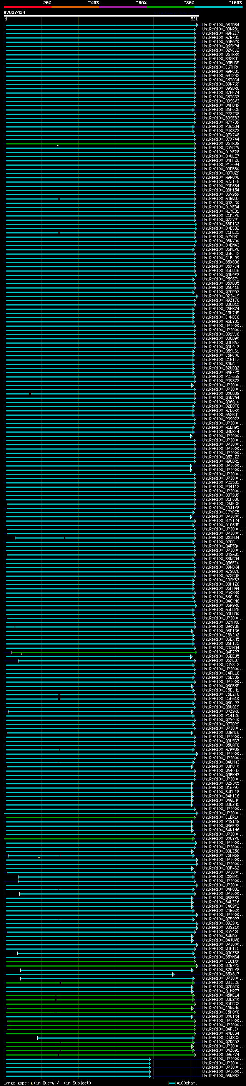Open hit UniRef100_Q53JG0
Image resolution: width=246 pixels, height=1086 pixels.
221,203
